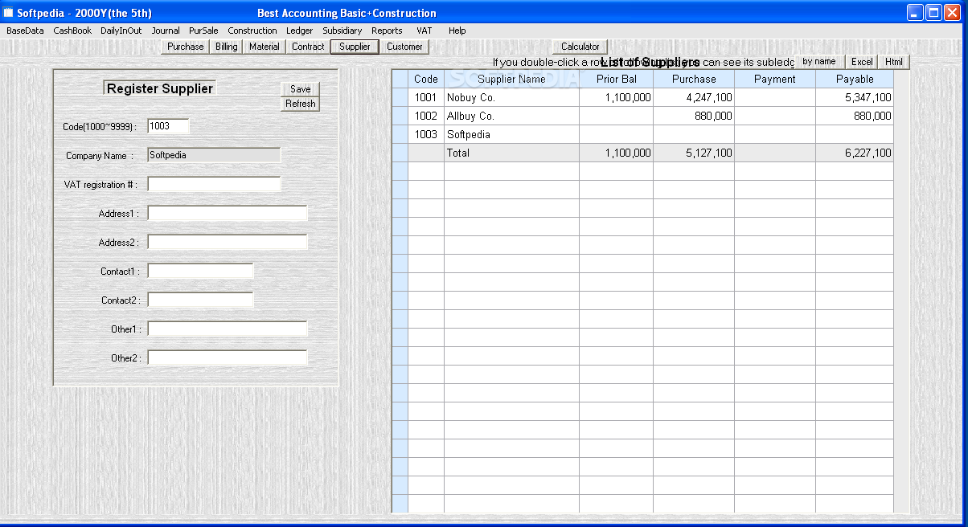Open the DailyInOut menu
Image resolution: width=968 pixels, height=527 pixels.
121,31
